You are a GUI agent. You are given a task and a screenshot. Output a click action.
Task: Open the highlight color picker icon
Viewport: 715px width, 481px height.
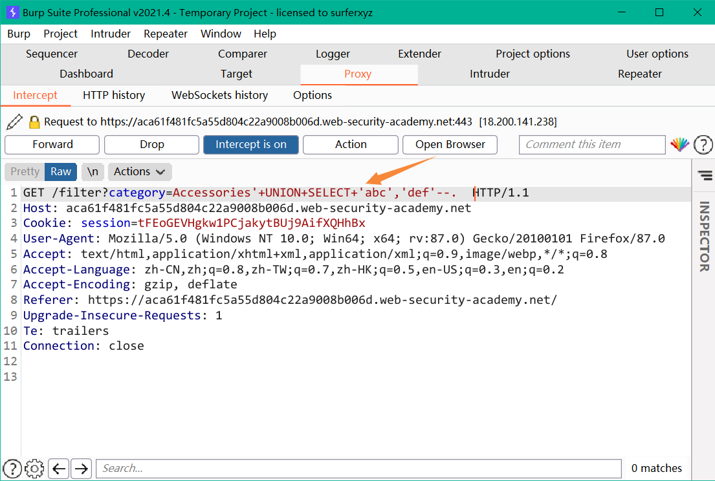coord(679,145)
